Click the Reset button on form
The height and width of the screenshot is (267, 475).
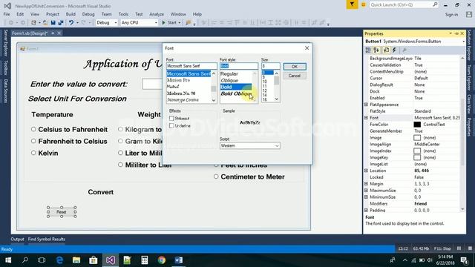tap(62, 212)
